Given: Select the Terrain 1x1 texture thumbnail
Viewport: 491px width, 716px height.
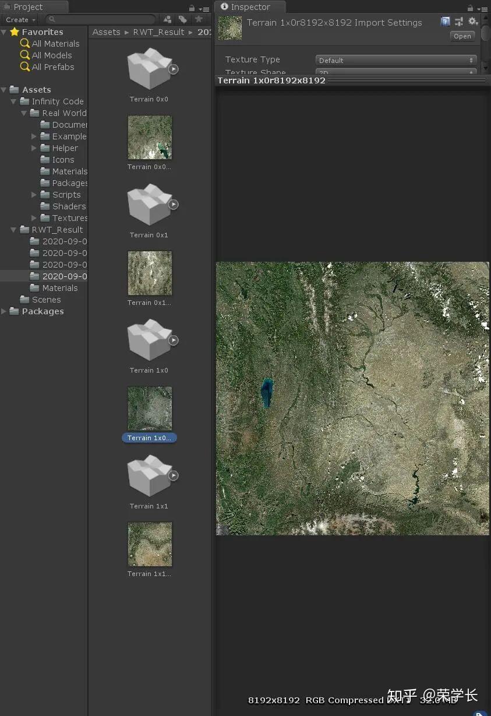Looking at the screenshot, I should pos(150,544).
